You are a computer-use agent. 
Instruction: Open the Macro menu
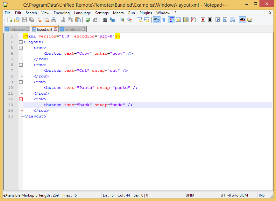point(118,13)
